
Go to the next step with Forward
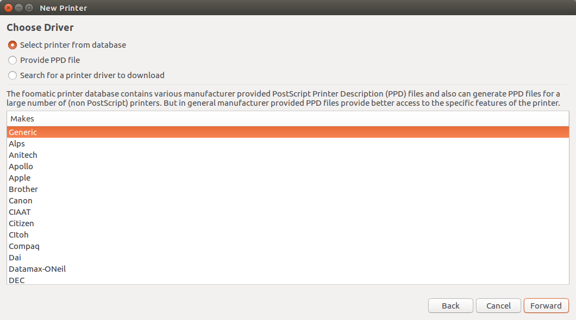[x=546, y=306]
